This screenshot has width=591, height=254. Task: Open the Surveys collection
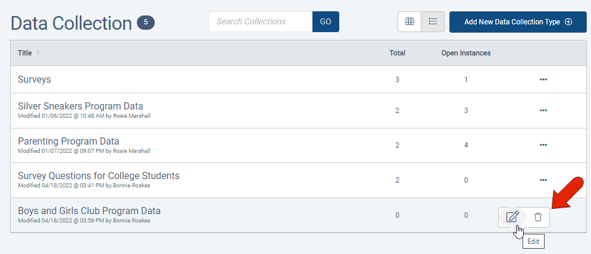tap(35, 79)
